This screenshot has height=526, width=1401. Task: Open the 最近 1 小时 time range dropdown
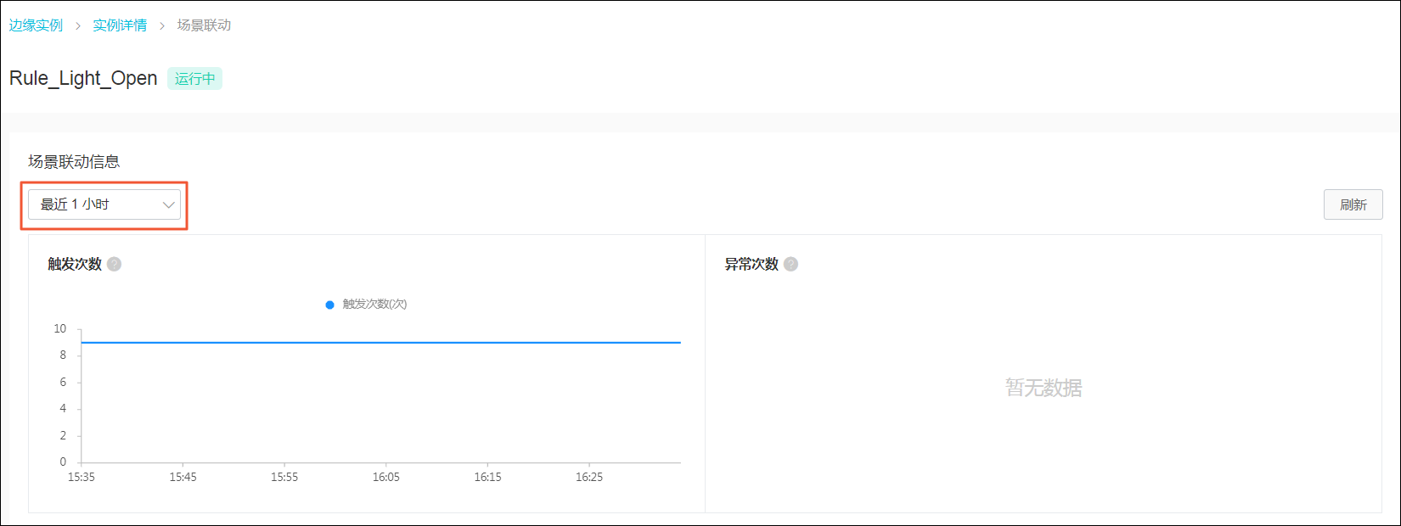pos(104,204)
